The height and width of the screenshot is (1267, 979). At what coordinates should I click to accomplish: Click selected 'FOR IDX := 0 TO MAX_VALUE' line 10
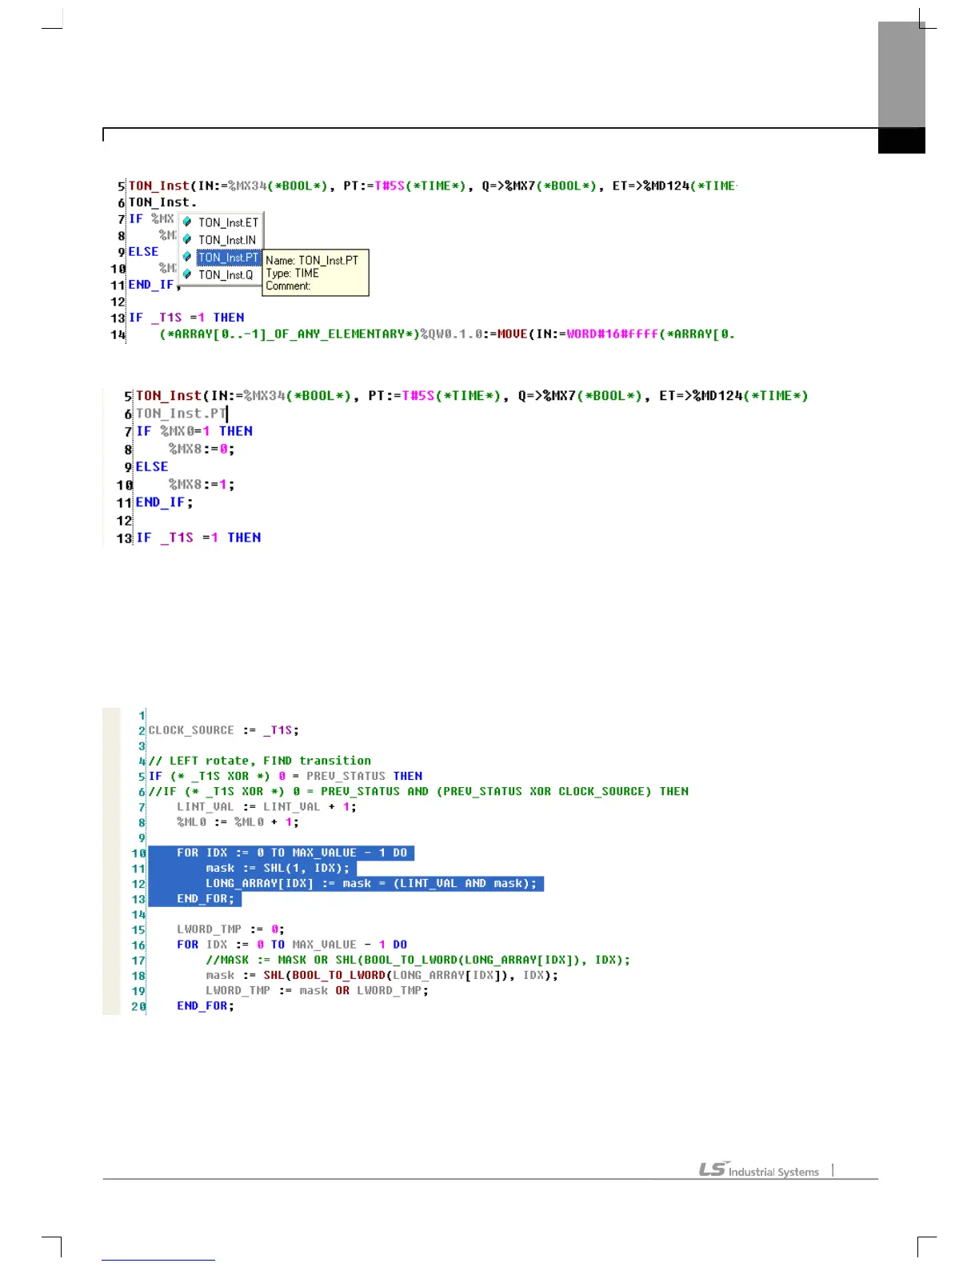pyautogui.click(x=282, y=853)
